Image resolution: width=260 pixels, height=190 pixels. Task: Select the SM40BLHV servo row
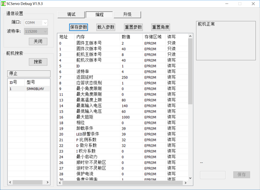[29, 89]
